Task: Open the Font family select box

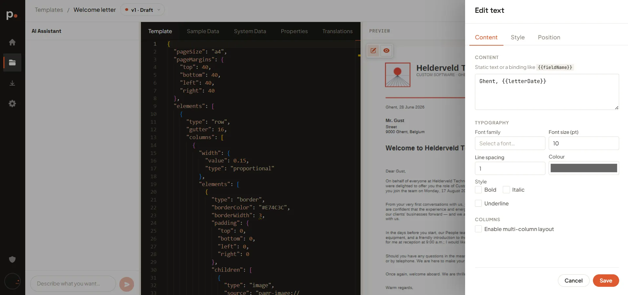Action: pyautogui.click(x=510, y=143)
